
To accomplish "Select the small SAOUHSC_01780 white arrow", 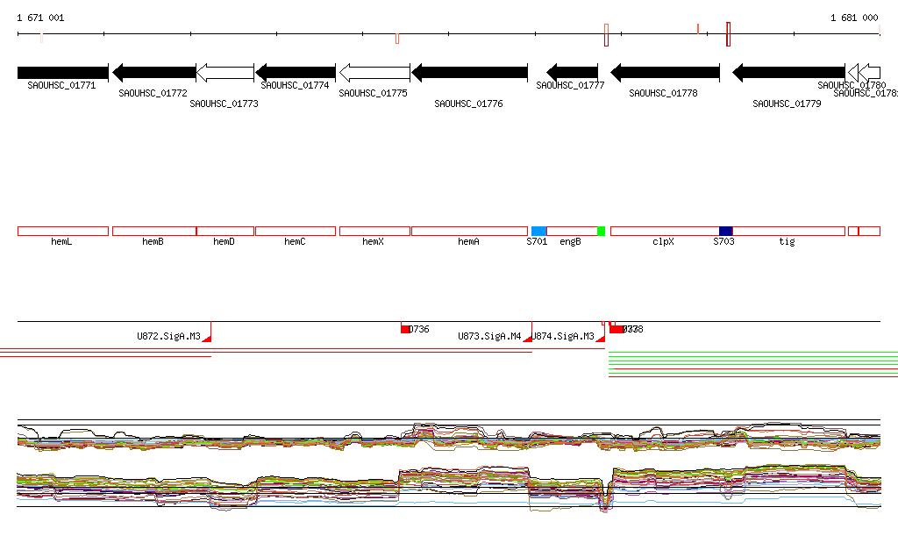I will [852, 73].
